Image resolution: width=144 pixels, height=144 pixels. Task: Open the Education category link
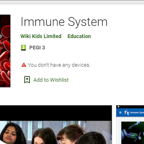pyautogui.click(x=79, y=36)
